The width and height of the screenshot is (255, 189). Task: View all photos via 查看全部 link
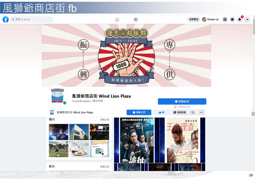click(104, 120)
